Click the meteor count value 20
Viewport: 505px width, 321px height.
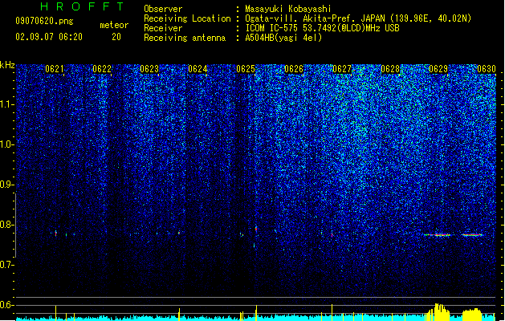point(116,37)
